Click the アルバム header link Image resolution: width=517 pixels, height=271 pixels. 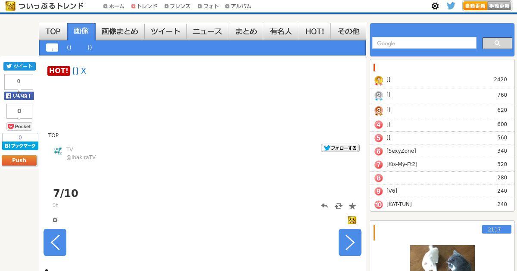tap(238, 6)
